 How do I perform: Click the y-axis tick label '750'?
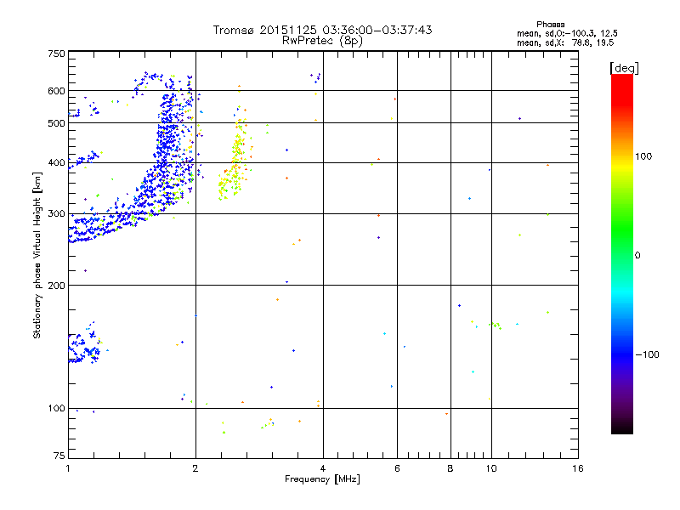click(56, 54)
